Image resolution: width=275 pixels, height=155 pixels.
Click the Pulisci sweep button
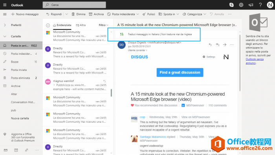[x=149, y=14]
